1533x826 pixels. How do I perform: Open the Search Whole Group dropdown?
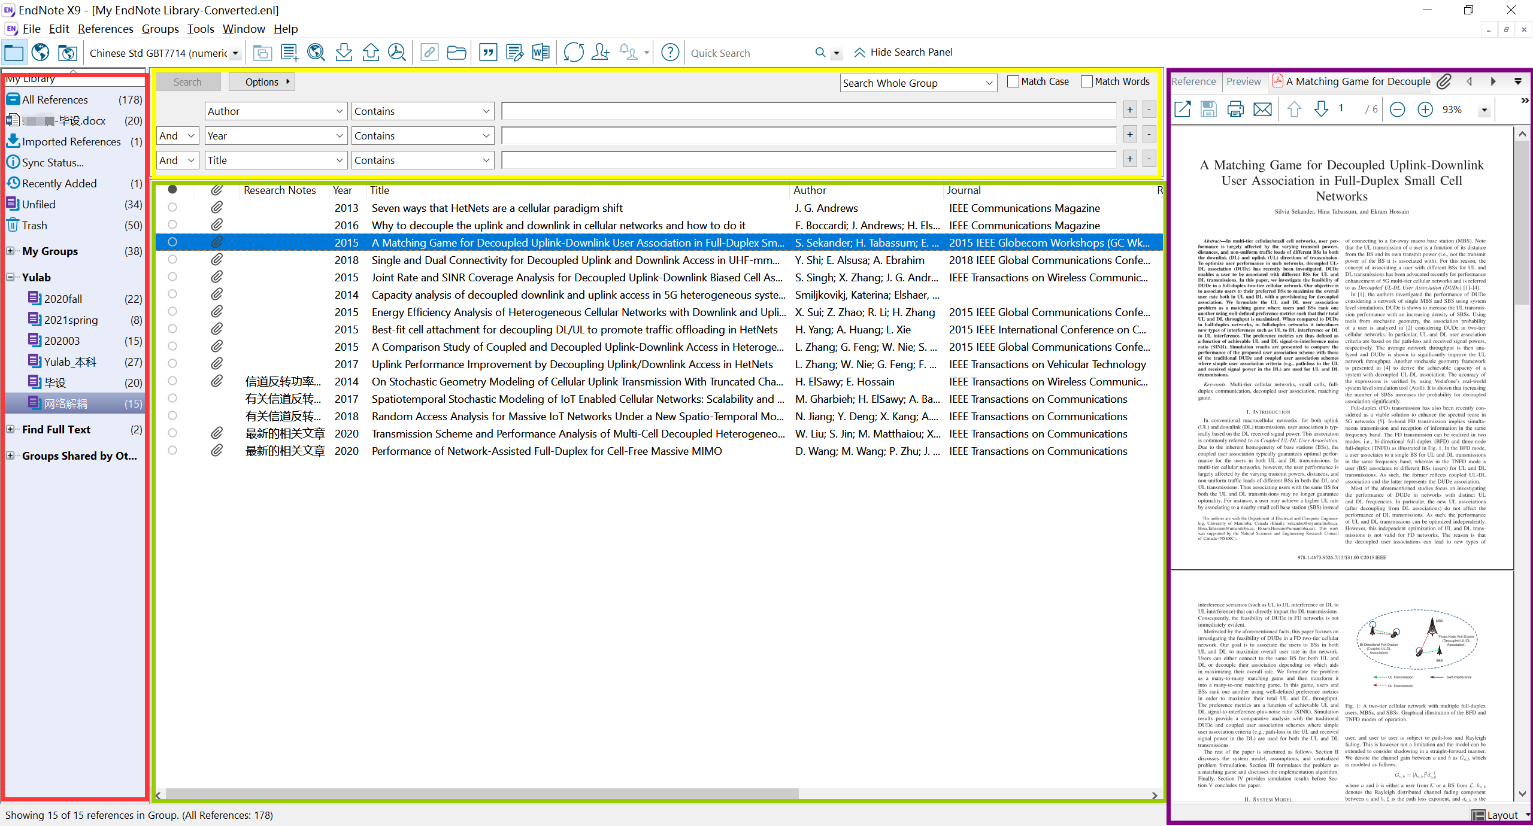[919, 83]
